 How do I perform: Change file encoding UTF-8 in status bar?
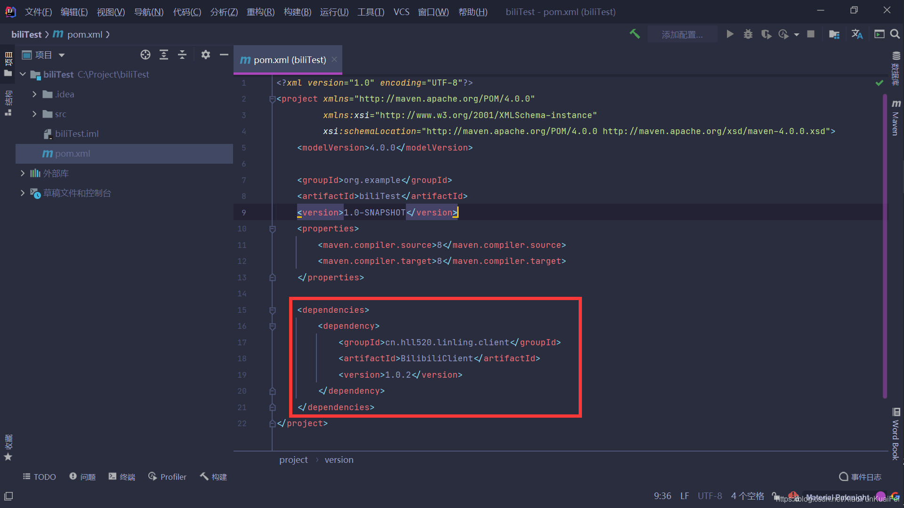[x=710, y=496]
